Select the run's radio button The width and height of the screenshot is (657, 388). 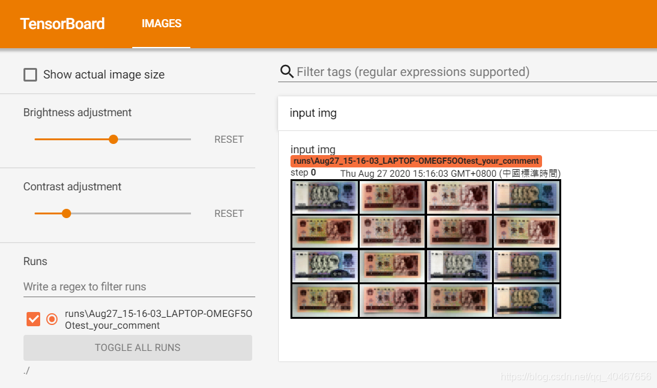52,319
